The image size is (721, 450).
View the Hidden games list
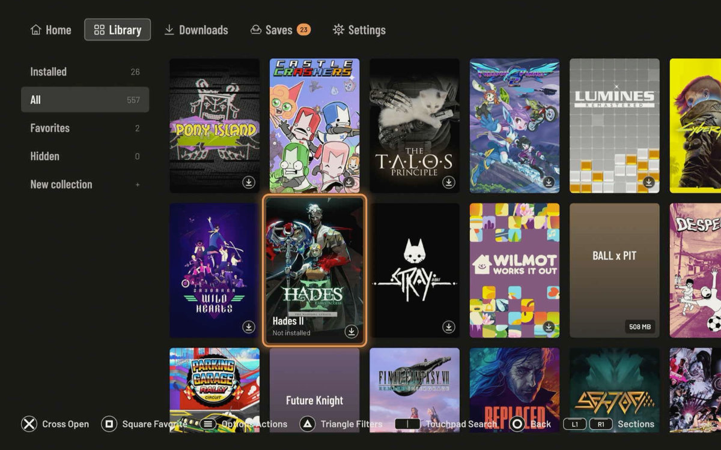[85, 156]
